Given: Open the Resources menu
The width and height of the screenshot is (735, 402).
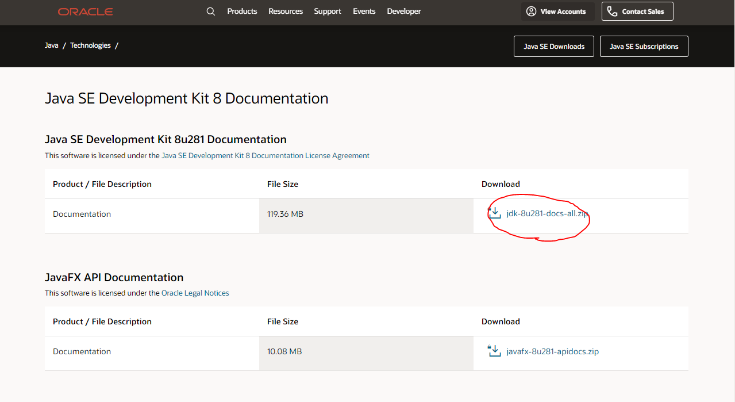Looking at the screenshot, I should tap(286, 12).
